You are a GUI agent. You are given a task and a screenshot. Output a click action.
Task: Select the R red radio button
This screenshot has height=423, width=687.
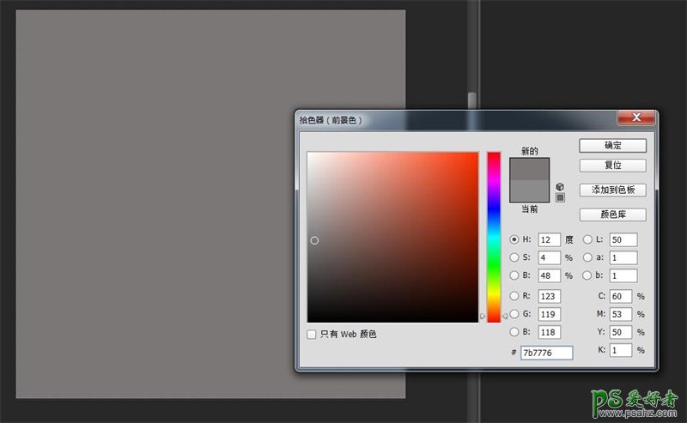(514, 296)
